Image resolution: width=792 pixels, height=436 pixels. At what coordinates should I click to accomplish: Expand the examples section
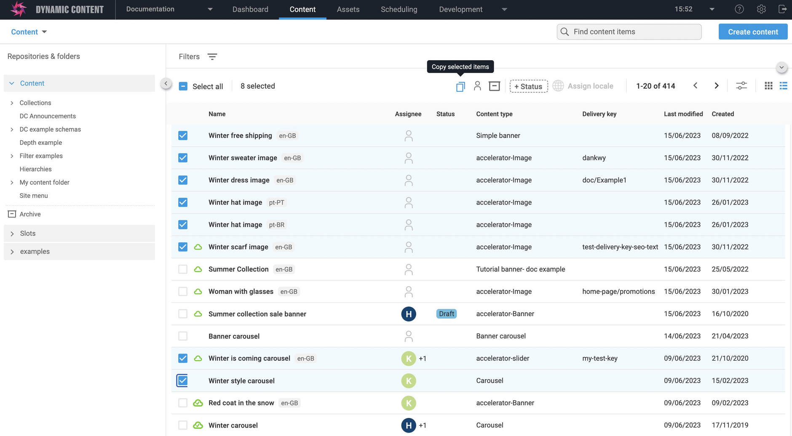tap(12, 252)
